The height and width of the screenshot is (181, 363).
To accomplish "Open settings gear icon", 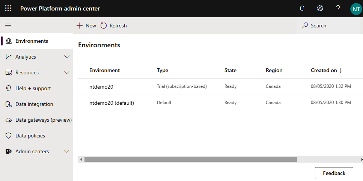I will click(x=320, y=9).
